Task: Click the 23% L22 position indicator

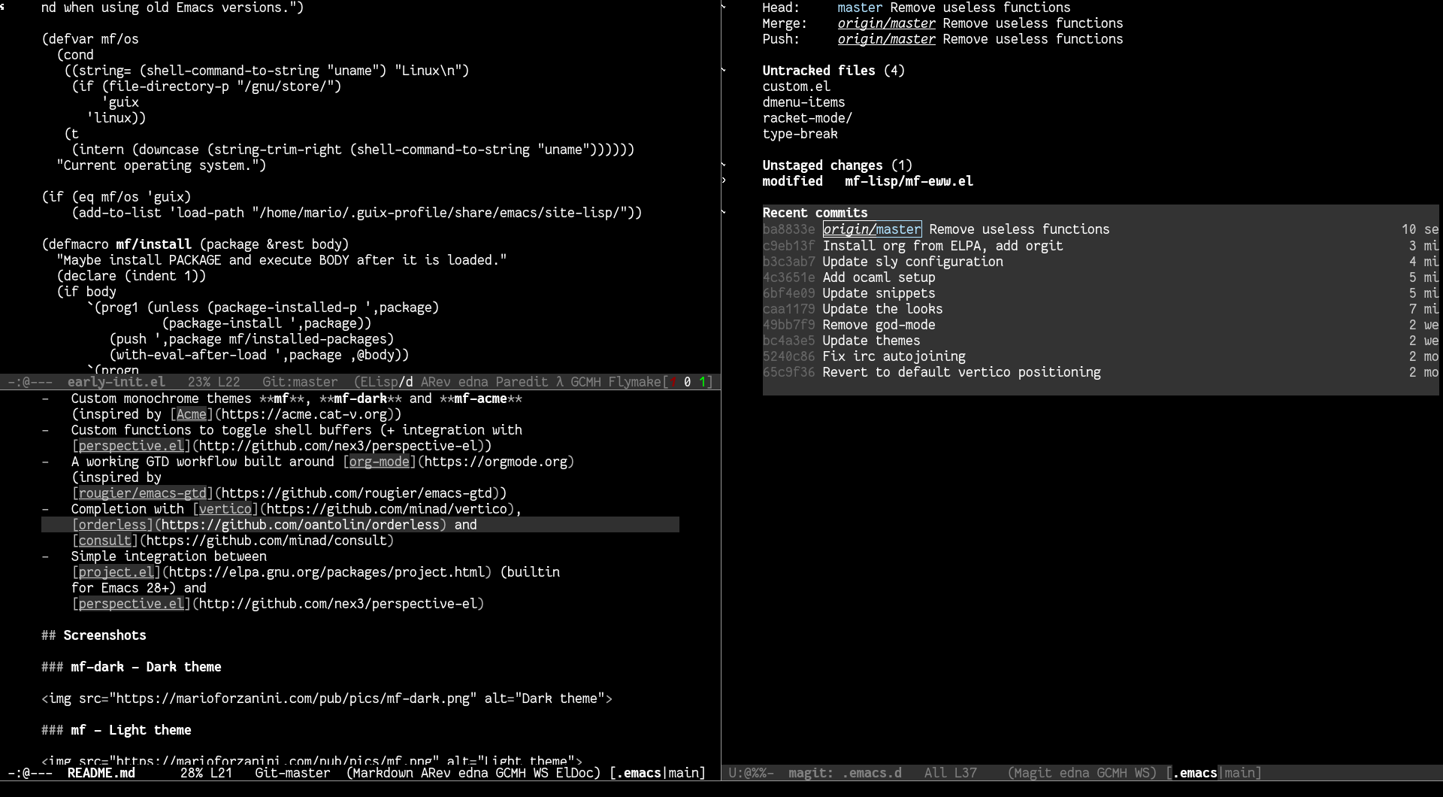Action: tap(213, 382)
